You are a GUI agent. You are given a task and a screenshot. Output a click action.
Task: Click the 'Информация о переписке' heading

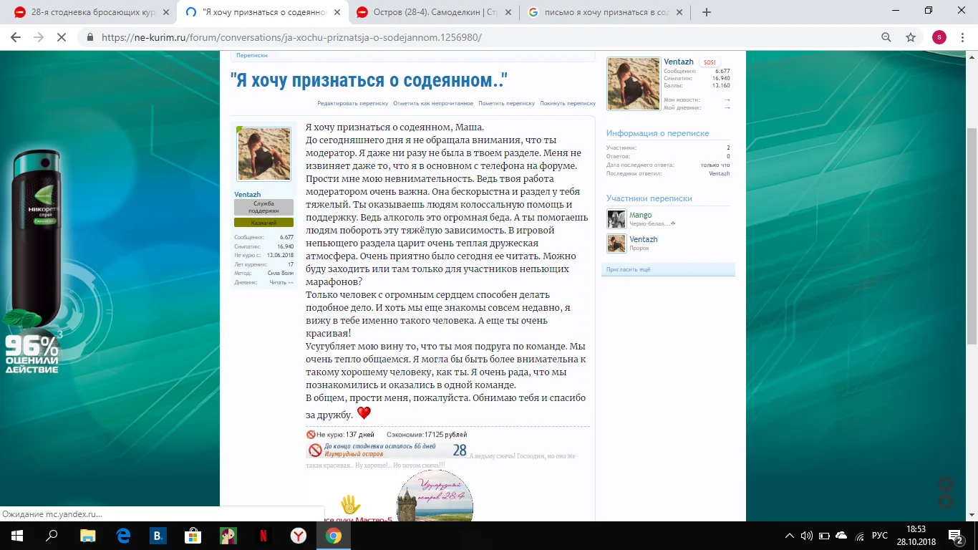pos(657,133)
